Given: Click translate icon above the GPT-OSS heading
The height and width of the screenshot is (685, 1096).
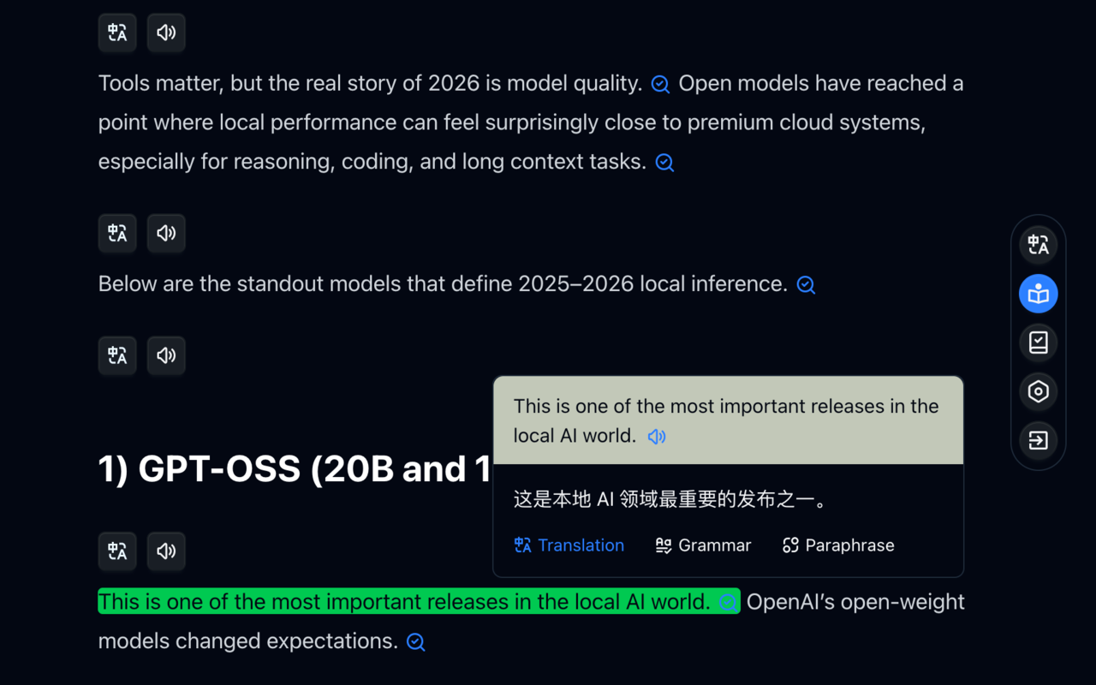Looking at the screenshot, I should click(117, 355).
